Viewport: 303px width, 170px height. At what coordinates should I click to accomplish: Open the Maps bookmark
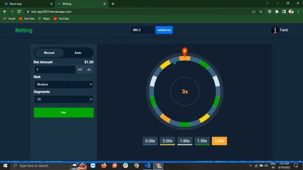pos(44,19)
